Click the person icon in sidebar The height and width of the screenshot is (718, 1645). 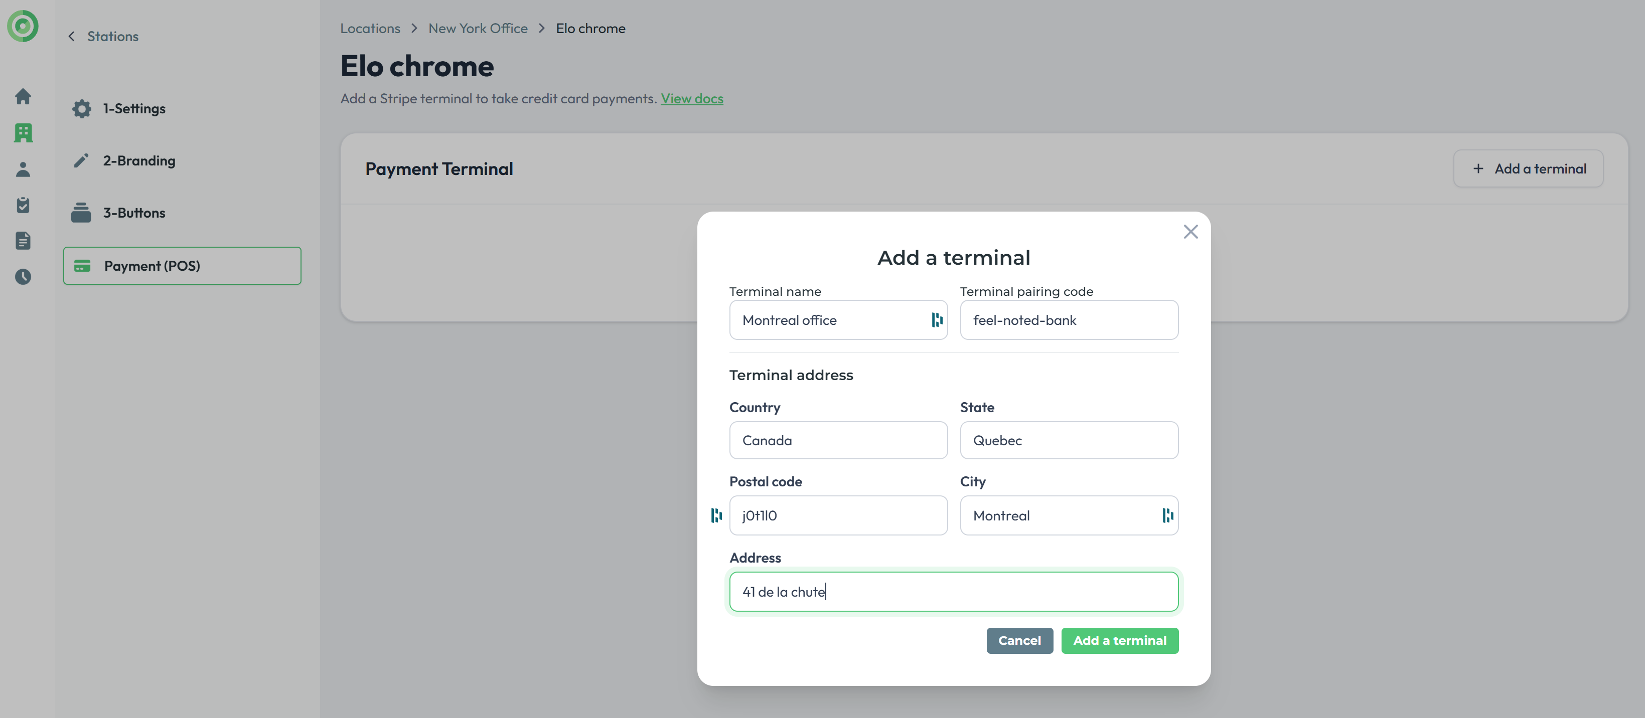(23, 169)
